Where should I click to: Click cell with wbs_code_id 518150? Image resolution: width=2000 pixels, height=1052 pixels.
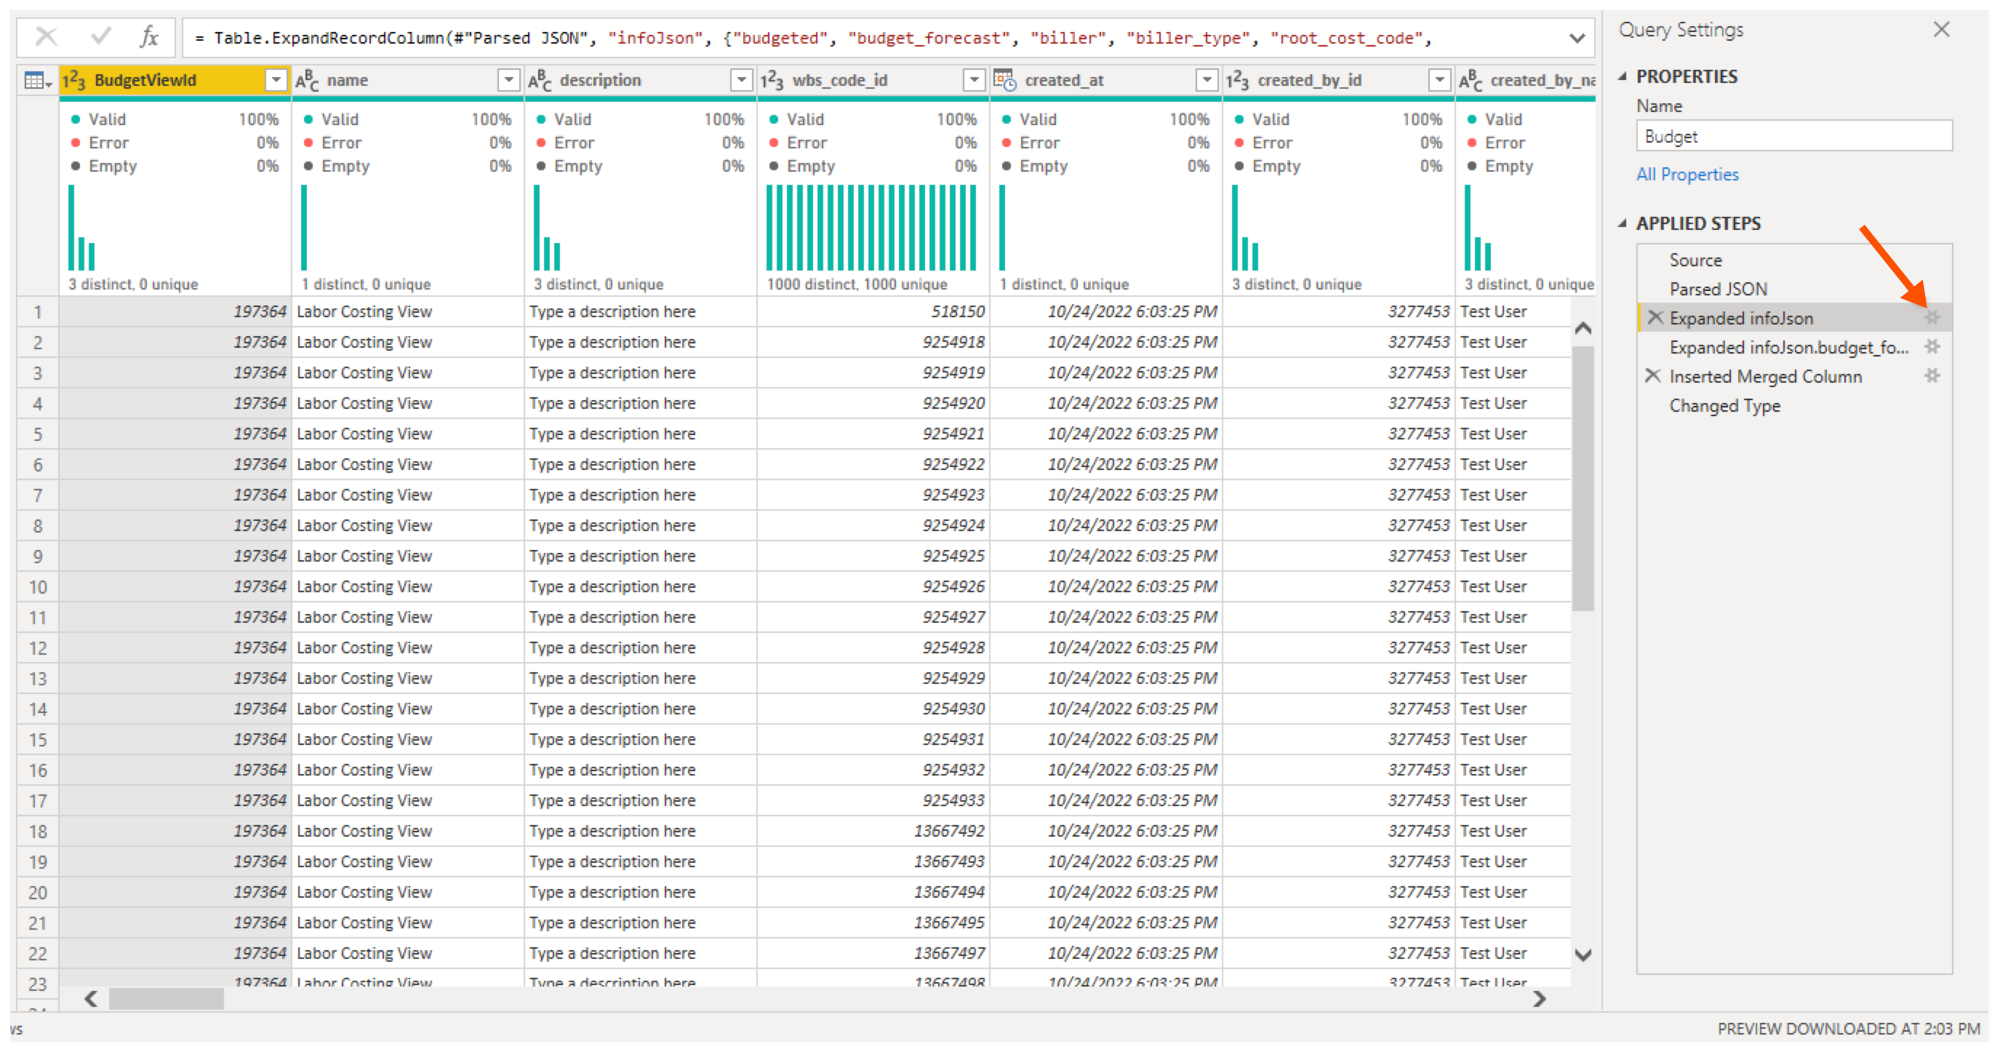click(873, 311)
